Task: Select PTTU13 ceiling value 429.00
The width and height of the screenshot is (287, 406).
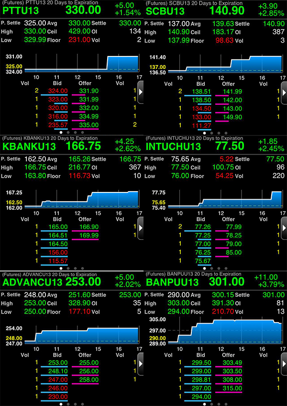Action: [x=79, y=31]
